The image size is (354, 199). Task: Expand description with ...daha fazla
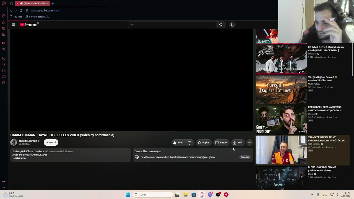pyautogui.click(x=19, y=158)
